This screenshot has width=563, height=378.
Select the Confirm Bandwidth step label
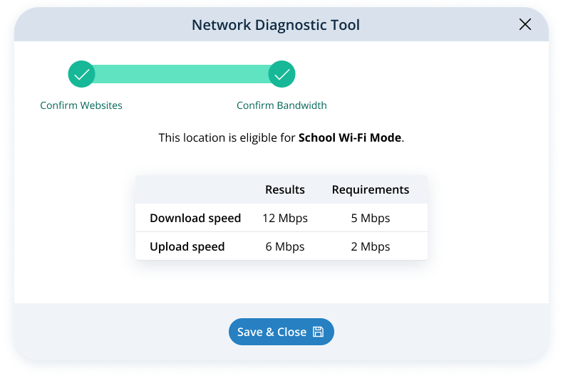[281, 105]
